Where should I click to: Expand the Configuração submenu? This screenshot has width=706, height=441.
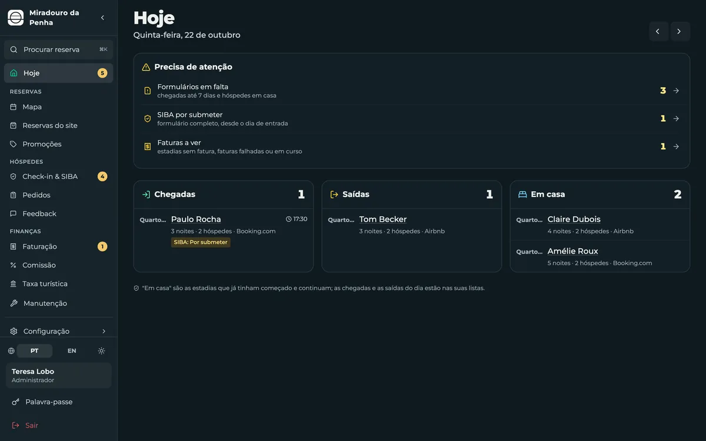59,331
